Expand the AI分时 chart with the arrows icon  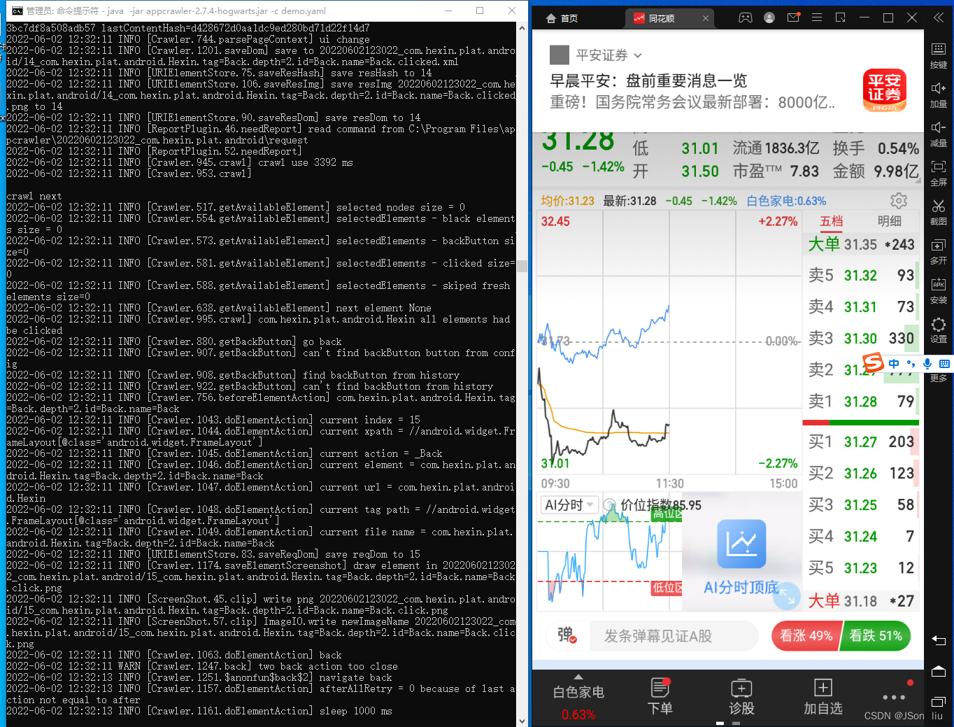pyautogui.click(x=788, y=596)
